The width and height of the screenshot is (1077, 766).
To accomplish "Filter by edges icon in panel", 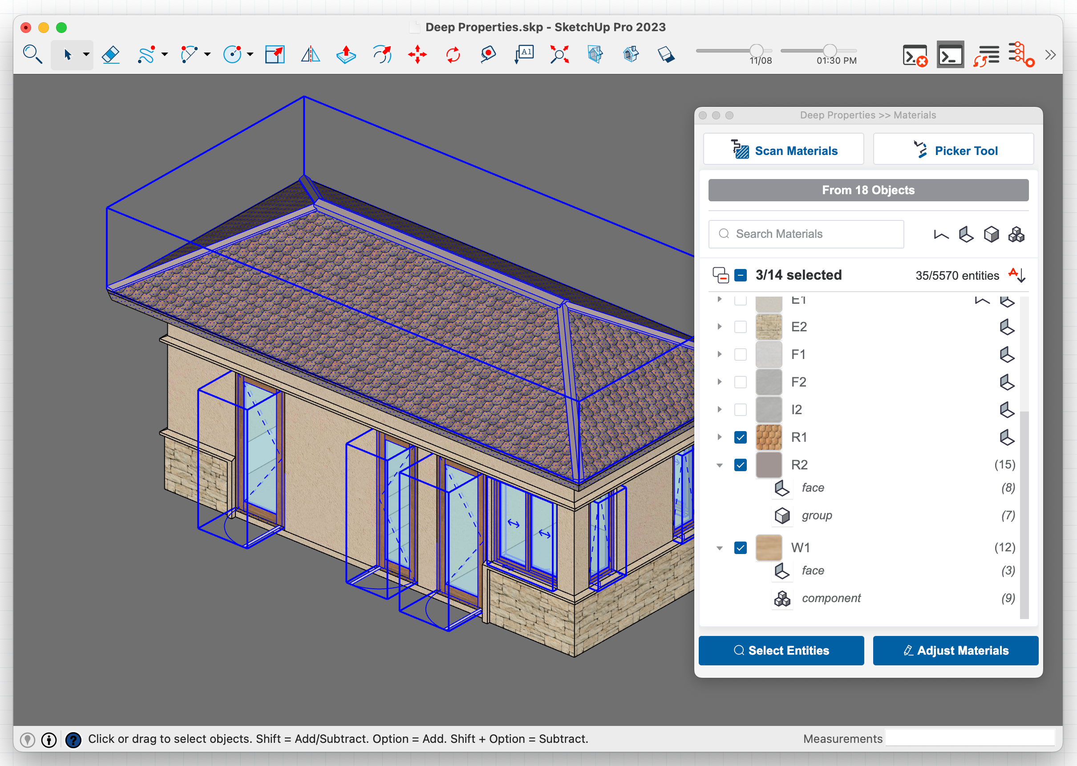I will click(x=941, y=234).
